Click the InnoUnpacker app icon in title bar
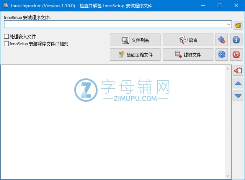The image size is (245, 180). (6, 6)
